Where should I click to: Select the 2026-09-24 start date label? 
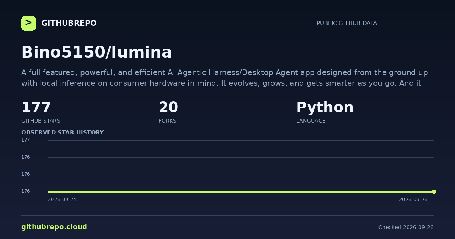pyautogui.click(x=62, y=200)
